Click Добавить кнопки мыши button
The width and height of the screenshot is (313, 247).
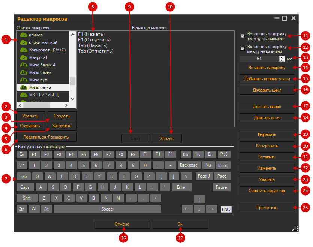267,79
